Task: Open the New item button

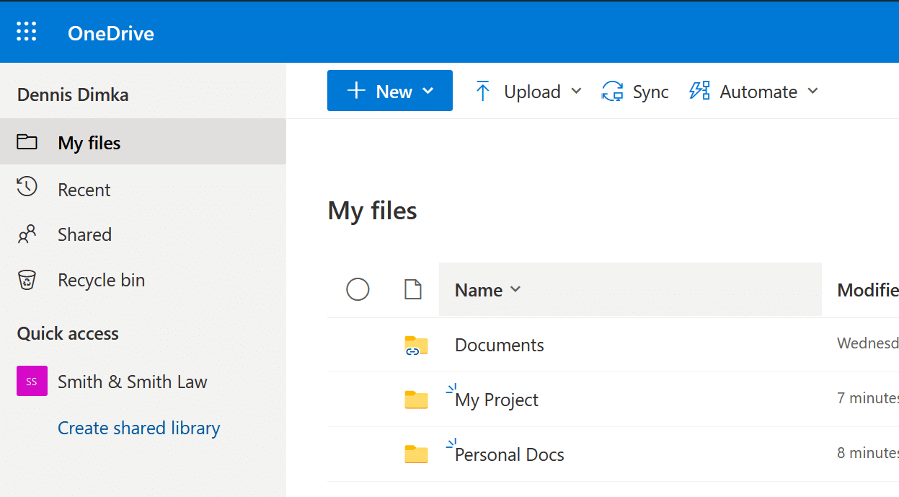Action: [x=390, y=91]
